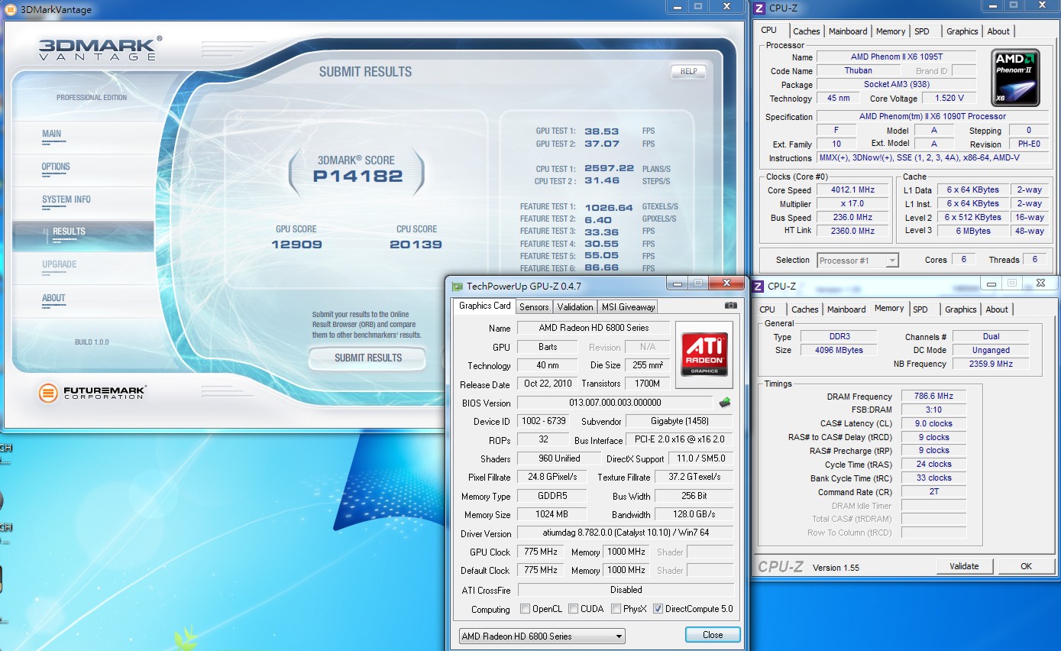Screen dimensions: 1061x651
Task: Click the ATI Radeon logo in GPU-Z
Action: tap(704, 354)
